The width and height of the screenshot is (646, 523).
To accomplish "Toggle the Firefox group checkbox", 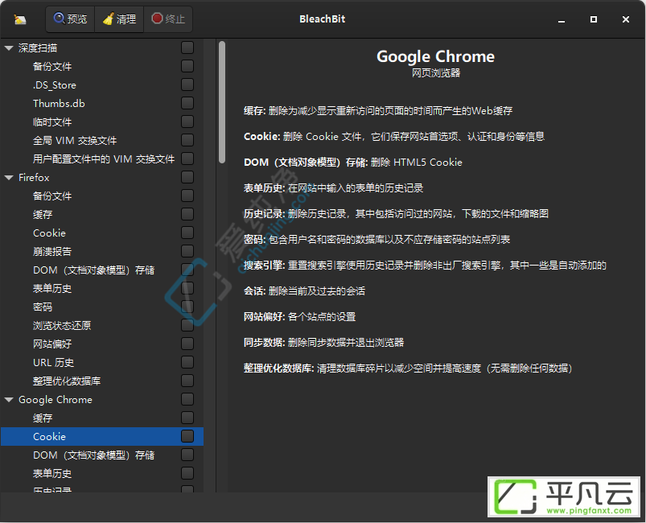I will click(x=187, y=177).
